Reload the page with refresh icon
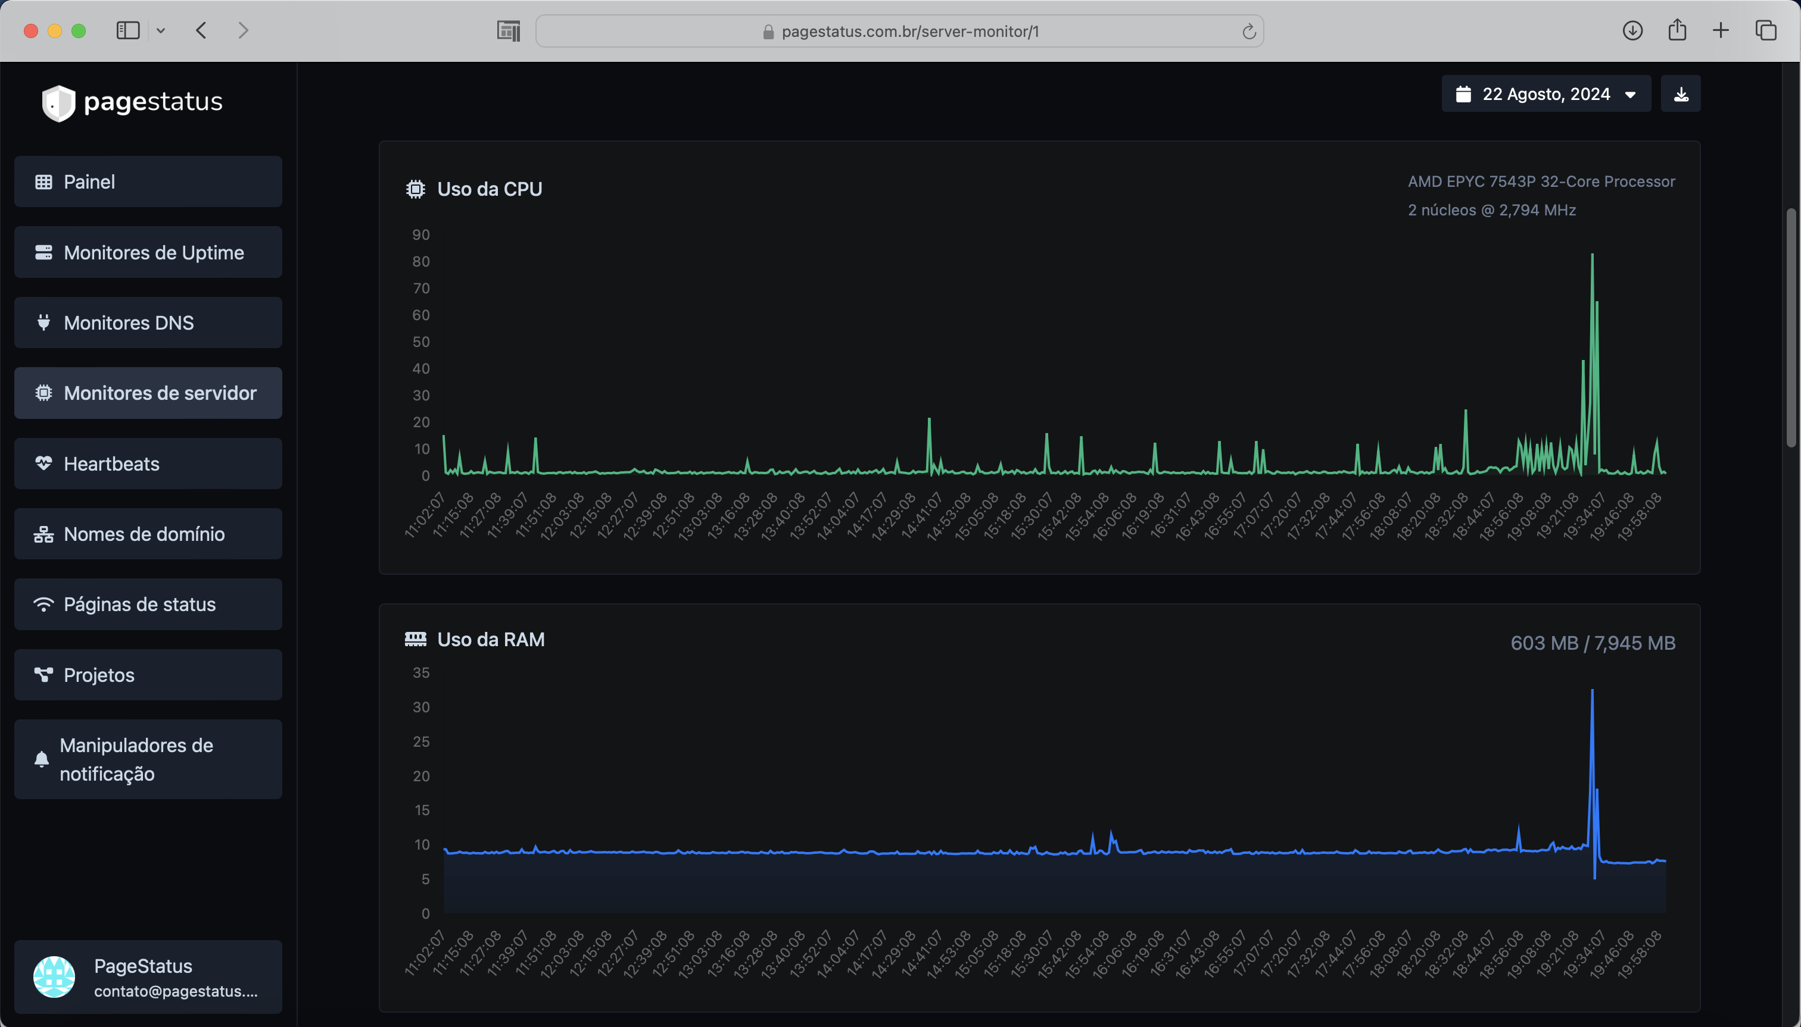1801x1027 pixels. [1248, 32]
